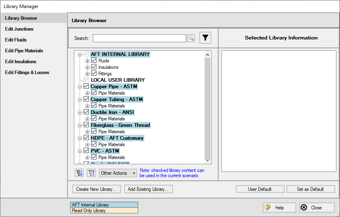Click Create New Library button
The height and width of the screenshot is (217, 340).
tap(96, 189)
